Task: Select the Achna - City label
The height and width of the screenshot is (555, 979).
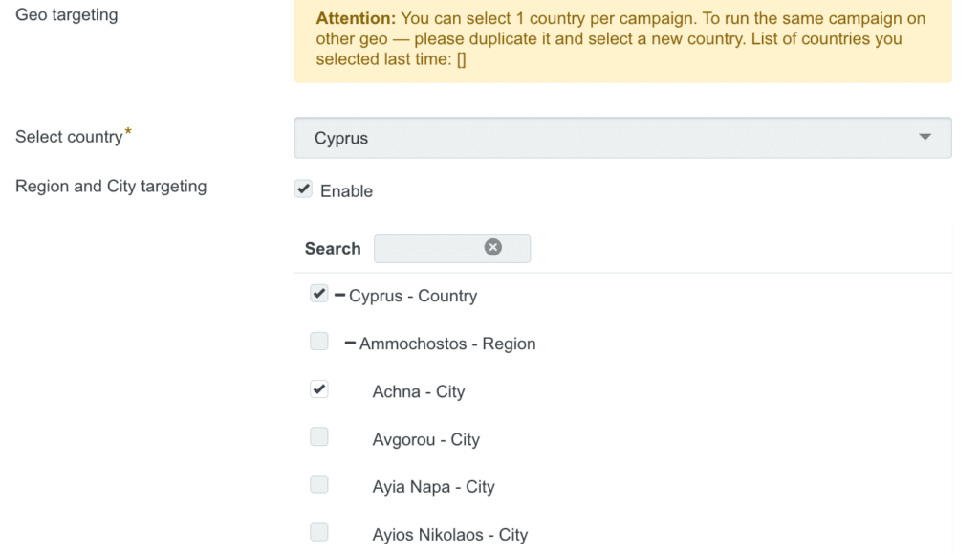Action: [419, 392]
